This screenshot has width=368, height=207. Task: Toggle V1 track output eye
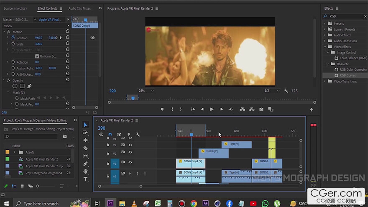tap(130, 162)
